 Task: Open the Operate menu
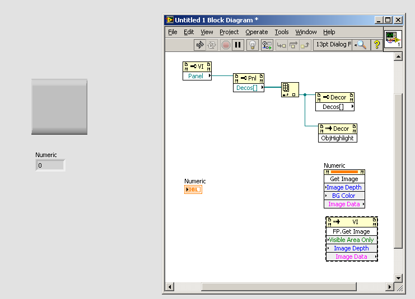pos(257,32)
